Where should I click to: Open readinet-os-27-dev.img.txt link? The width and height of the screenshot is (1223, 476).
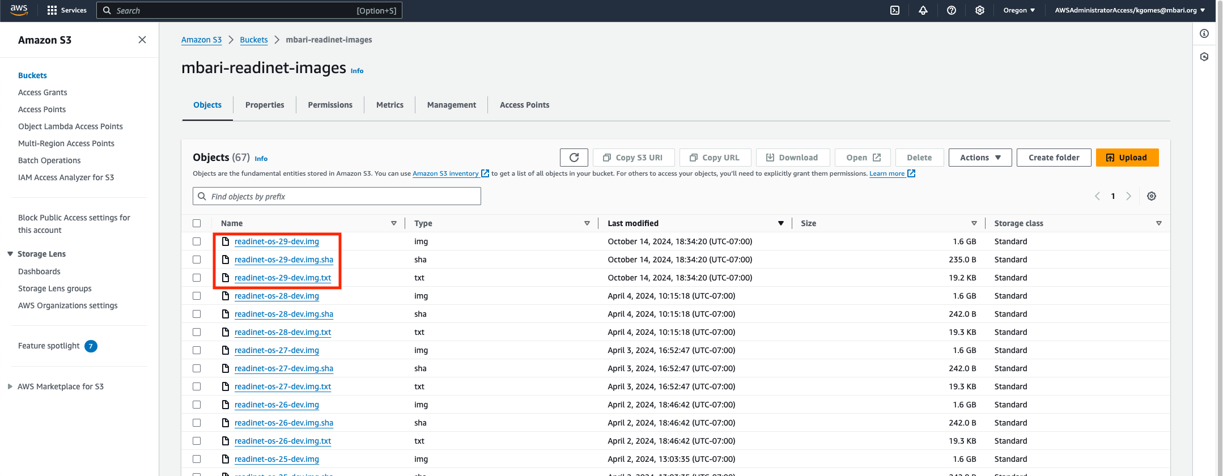[283, 386]
